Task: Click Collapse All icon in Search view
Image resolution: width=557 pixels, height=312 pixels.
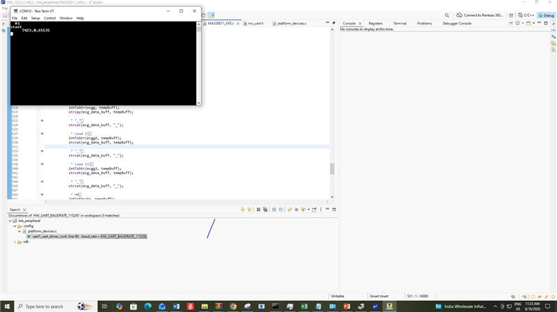Action: (x=281, y=210)
